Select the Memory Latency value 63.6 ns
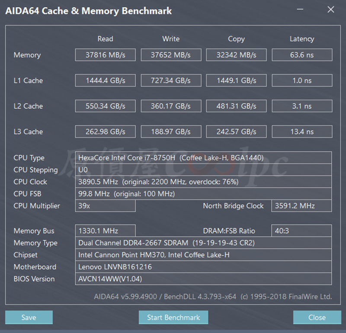The image size is (346, 333). coord(301,55)
